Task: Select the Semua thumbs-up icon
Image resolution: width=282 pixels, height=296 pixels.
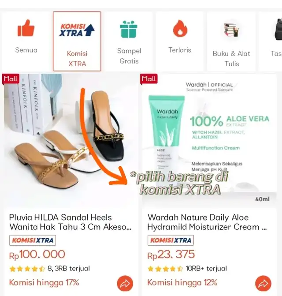Action: [x=26, y=28]
